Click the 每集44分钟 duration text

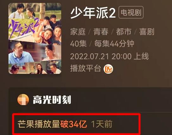click(x=114, y=44)
